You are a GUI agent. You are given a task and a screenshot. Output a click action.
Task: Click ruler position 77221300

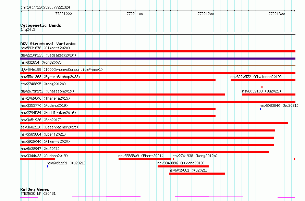pyautogui.click(x=277, y=14)
